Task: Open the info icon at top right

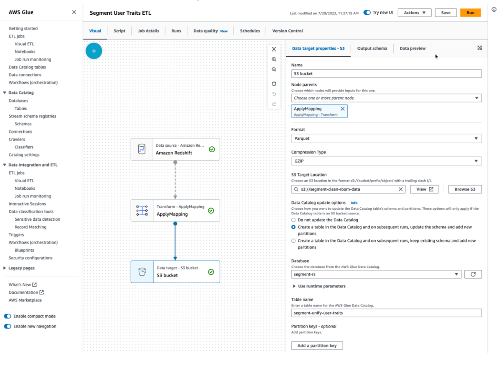Action: click(x=494, y=10)
